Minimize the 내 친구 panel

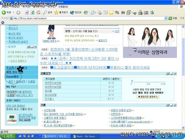point(32,47)
